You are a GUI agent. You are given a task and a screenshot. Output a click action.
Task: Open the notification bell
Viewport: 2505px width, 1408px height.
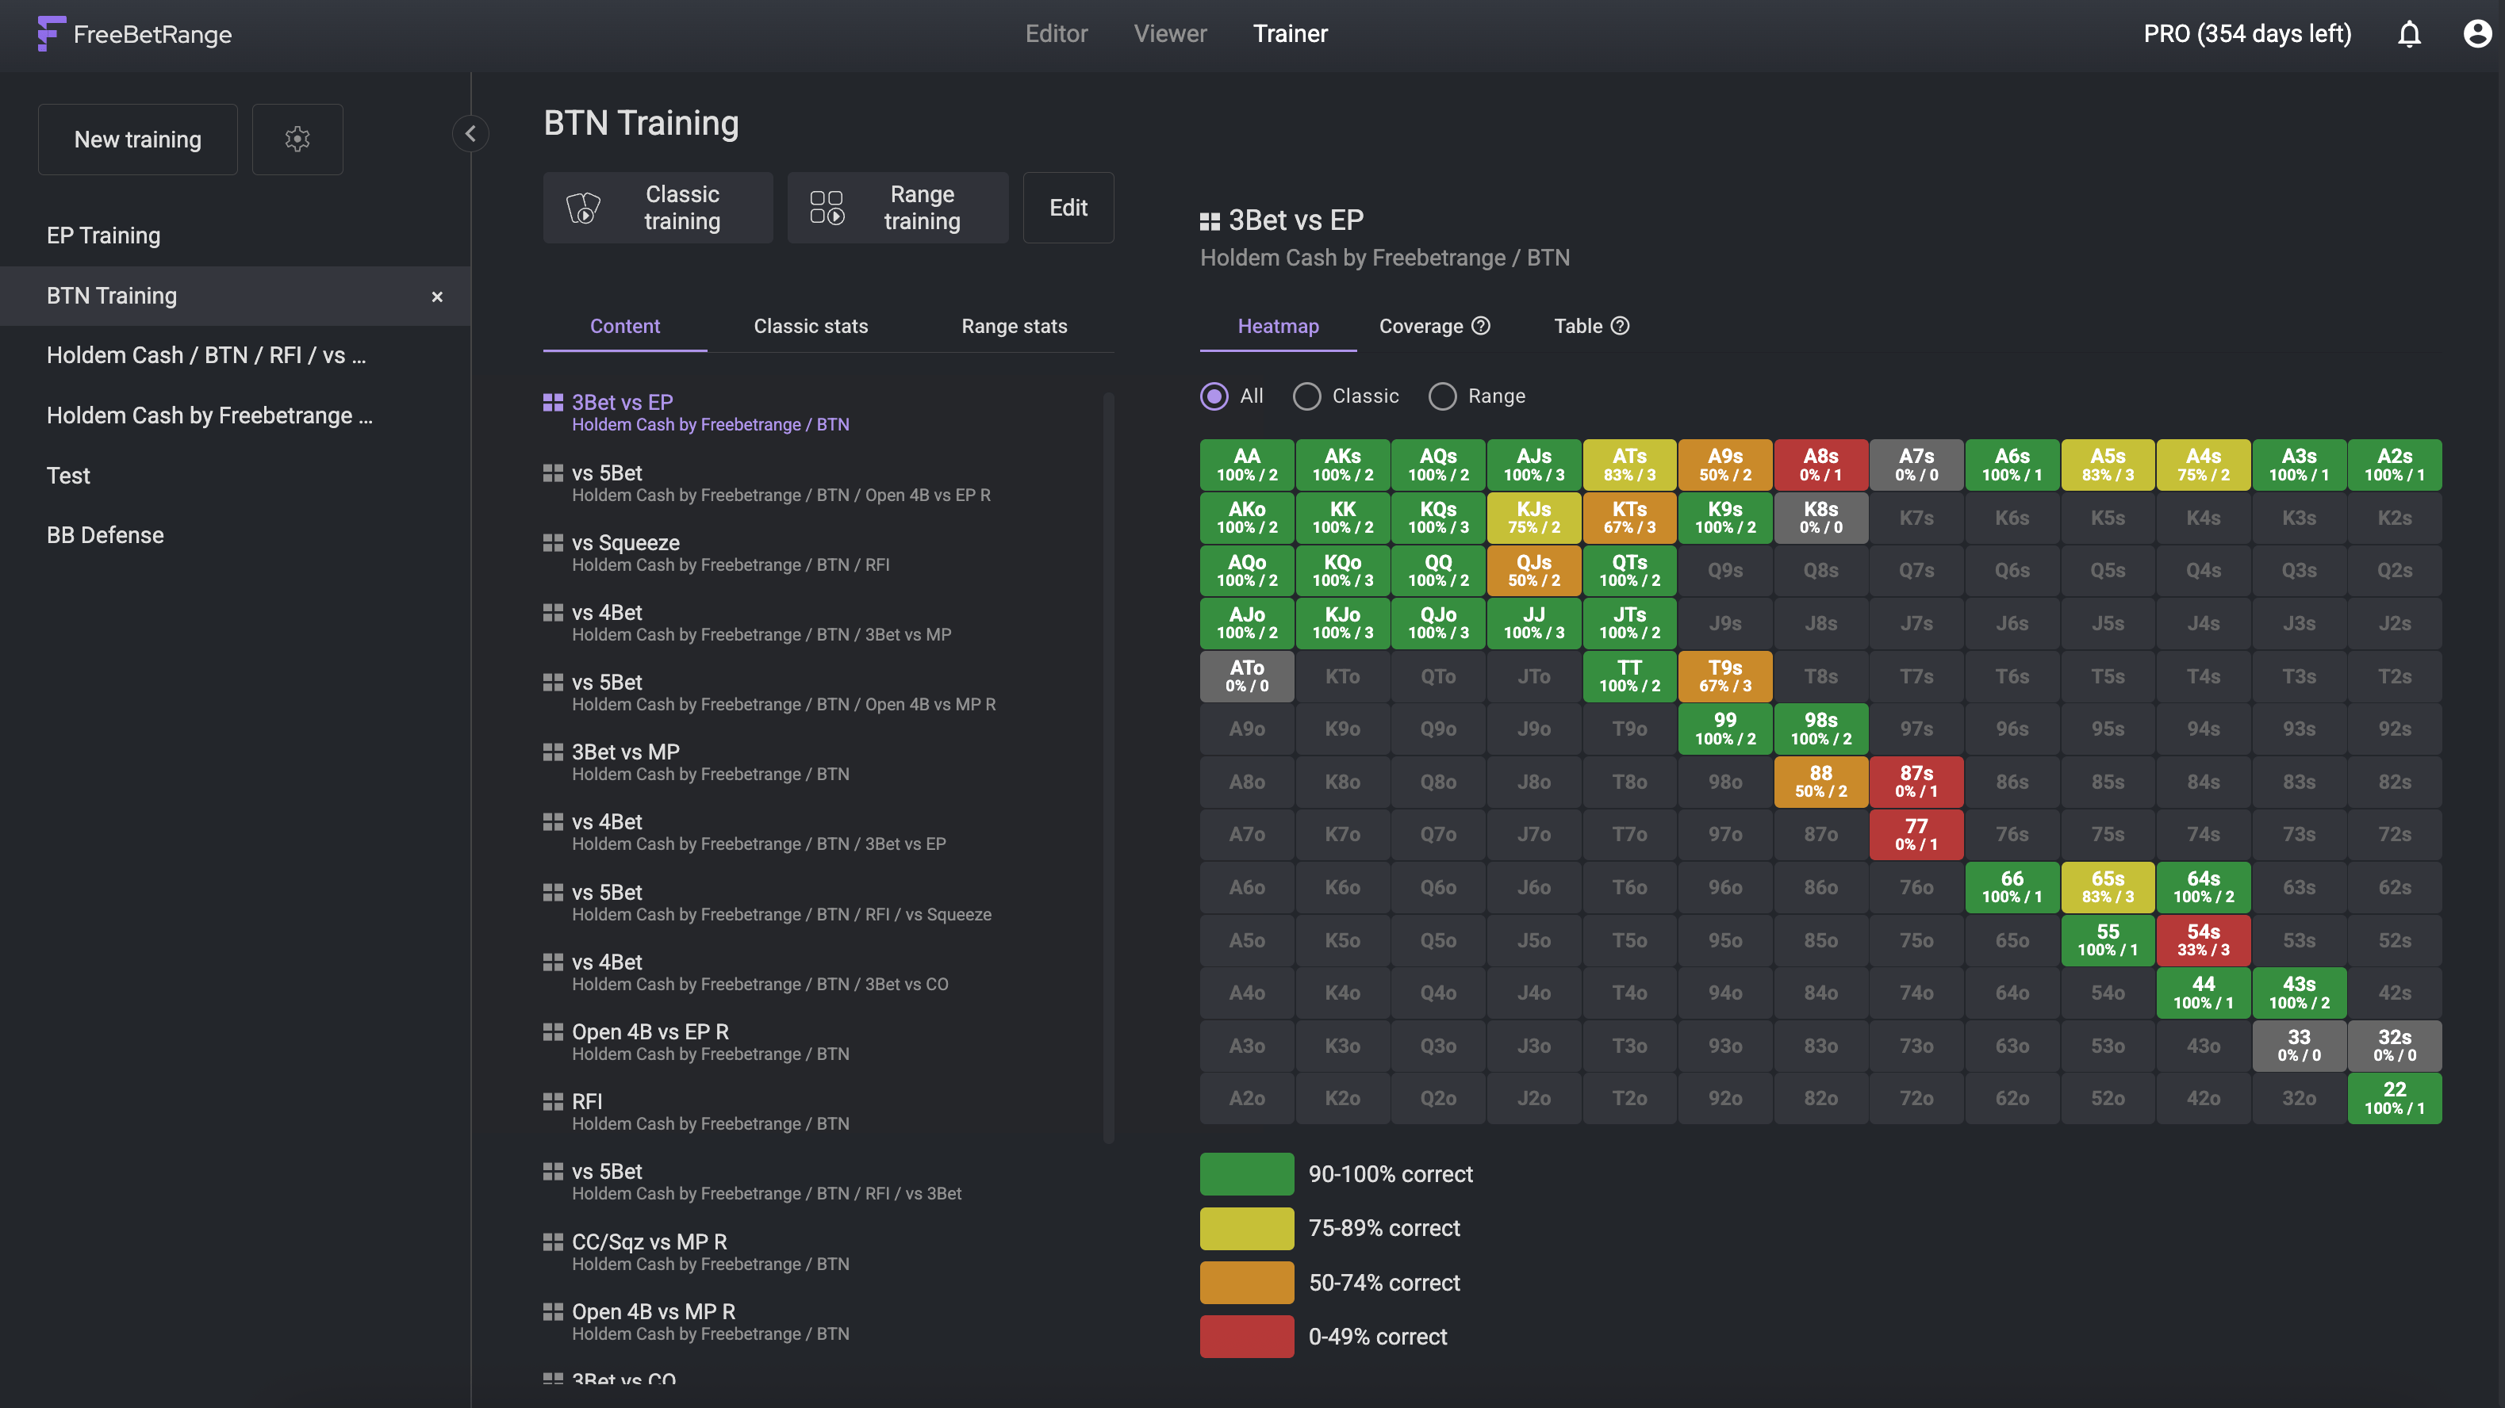click(x=2410, y=34)
